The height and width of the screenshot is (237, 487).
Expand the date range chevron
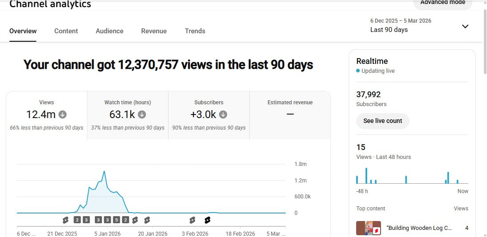click(x=465, y=26)
